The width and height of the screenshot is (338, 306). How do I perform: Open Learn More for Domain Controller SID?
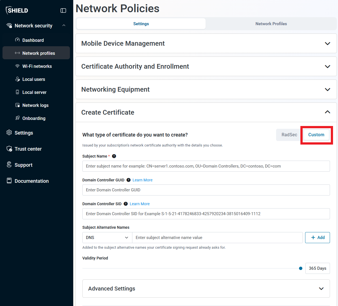click(140, 204)
